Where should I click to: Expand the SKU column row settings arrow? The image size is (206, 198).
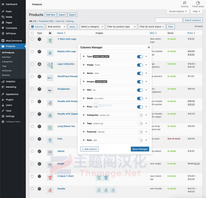pos(146,90)
